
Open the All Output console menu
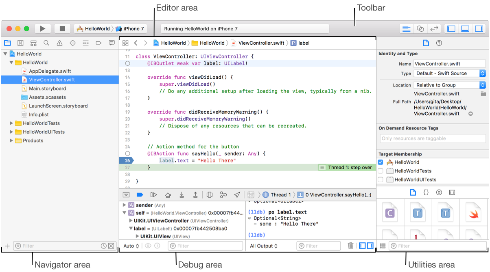coord(264,246)
